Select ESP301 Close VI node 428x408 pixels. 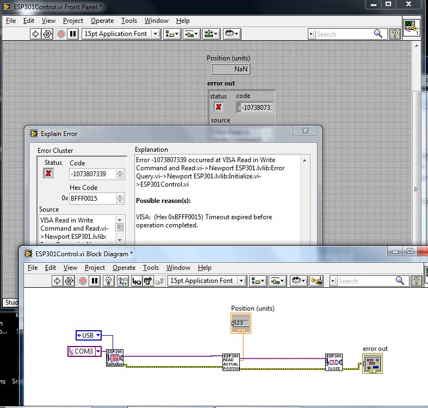(x=334, y=362)
